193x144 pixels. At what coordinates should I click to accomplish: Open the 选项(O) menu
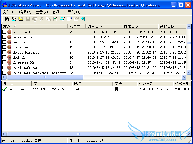point(58,12)
